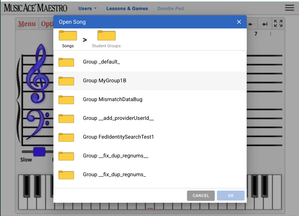Open the hamburger menu
299x216 pixels.
pos(289,8)
